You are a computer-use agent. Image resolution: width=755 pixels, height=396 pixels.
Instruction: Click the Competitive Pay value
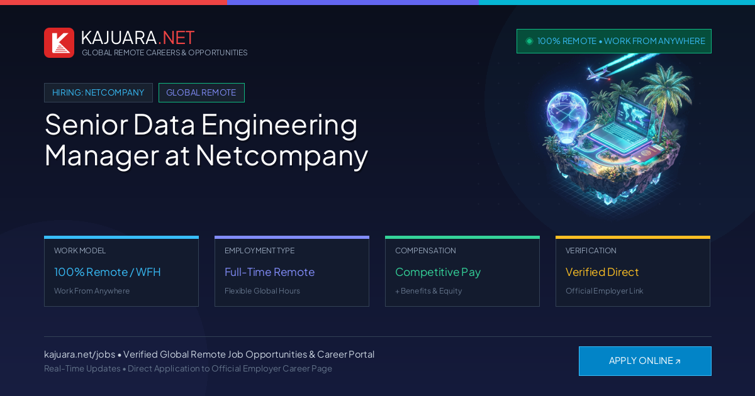(x=438, y=272)
